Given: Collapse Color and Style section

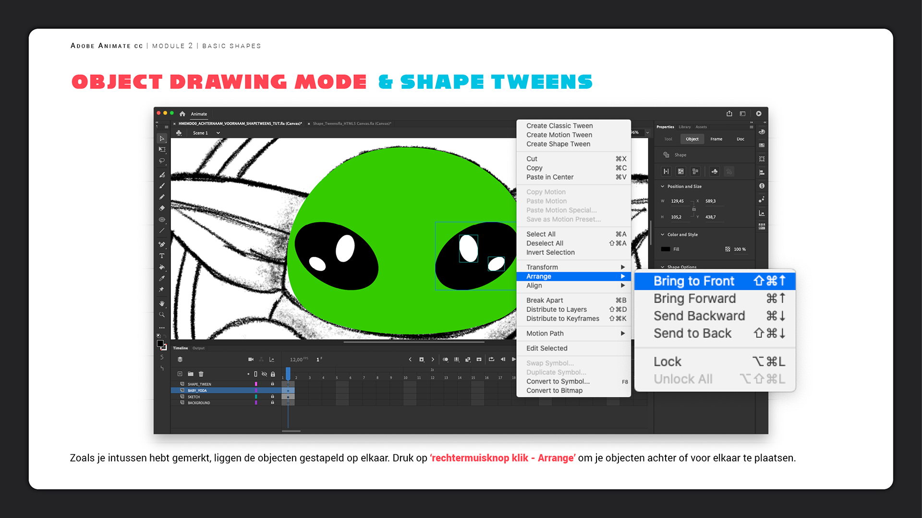Looking at the screenshot, I should 663,235.
